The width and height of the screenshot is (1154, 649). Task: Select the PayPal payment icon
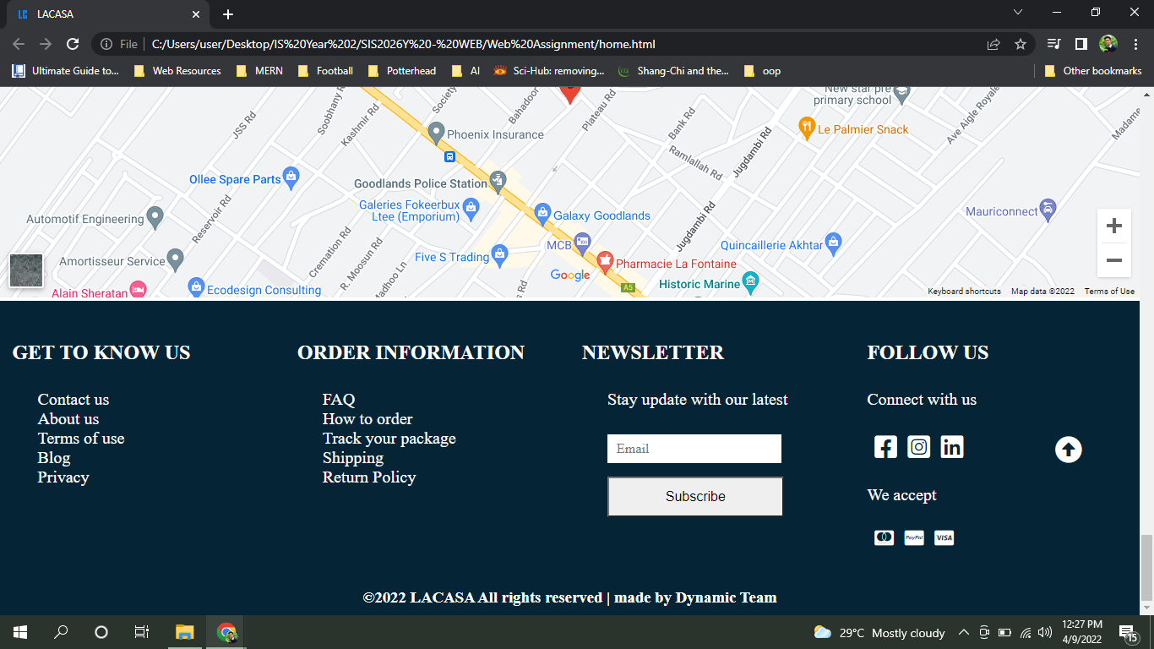coord(913,537)
